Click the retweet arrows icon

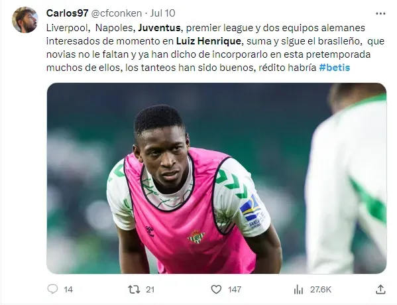tap(134, 289)
